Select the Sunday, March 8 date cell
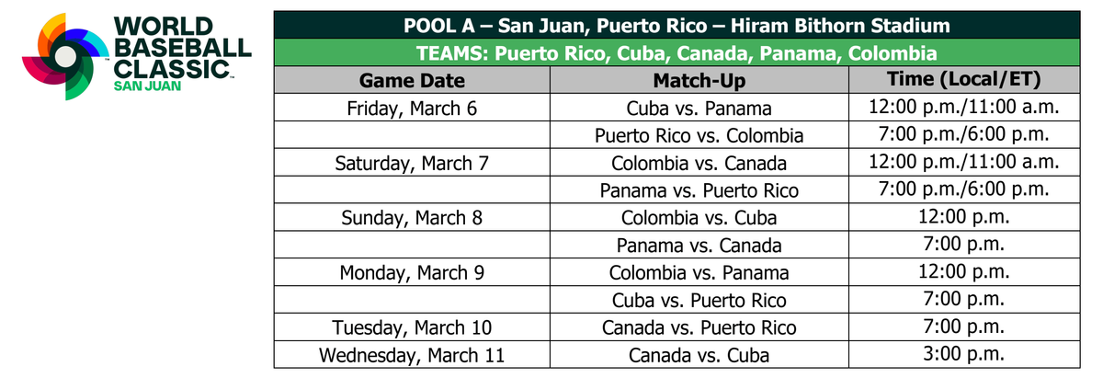Image resolution: width=1103 pixels, height=378 pixels. (x=412, y=218)
